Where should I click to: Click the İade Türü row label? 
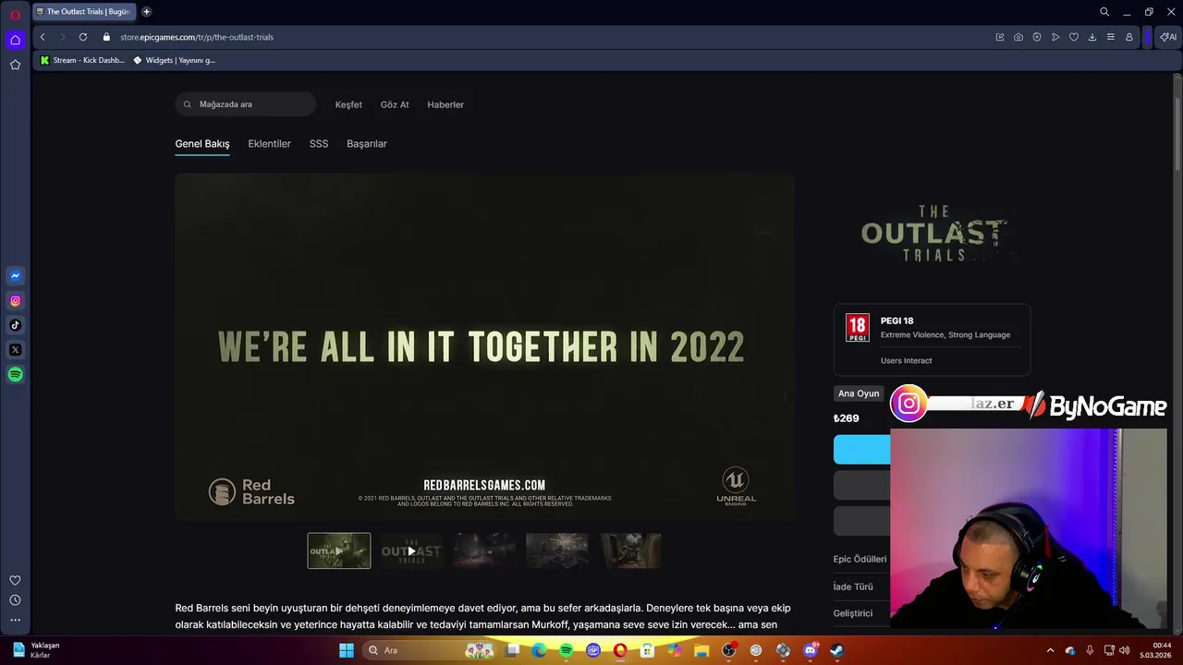853,586
